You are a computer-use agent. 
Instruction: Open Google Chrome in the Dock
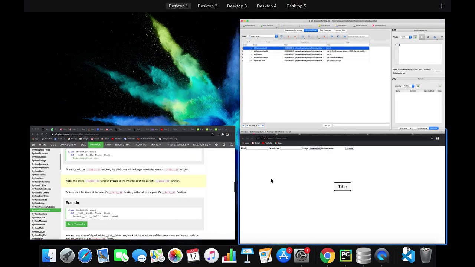tap(327, 256)
